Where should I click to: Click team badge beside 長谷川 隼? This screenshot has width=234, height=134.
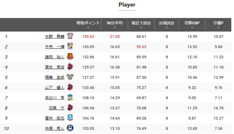[x=70, y=98]
